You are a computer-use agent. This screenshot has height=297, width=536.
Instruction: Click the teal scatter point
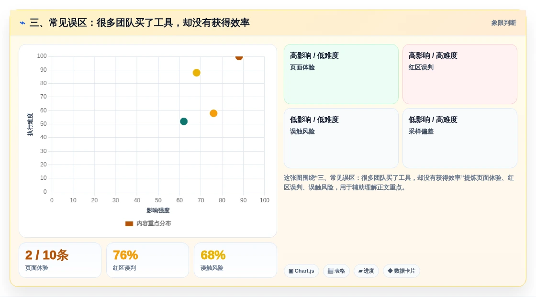tap(184, 121)
